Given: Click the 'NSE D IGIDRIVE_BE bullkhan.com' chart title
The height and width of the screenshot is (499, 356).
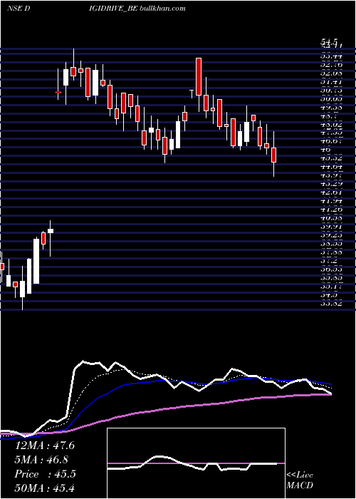Looking at the screenshot, I should (96, 9).
